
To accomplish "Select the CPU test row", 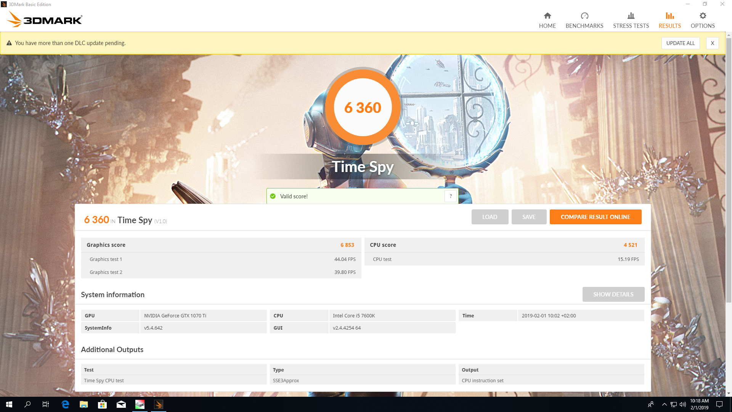I will pyautogui.click(x=504, y=259).
